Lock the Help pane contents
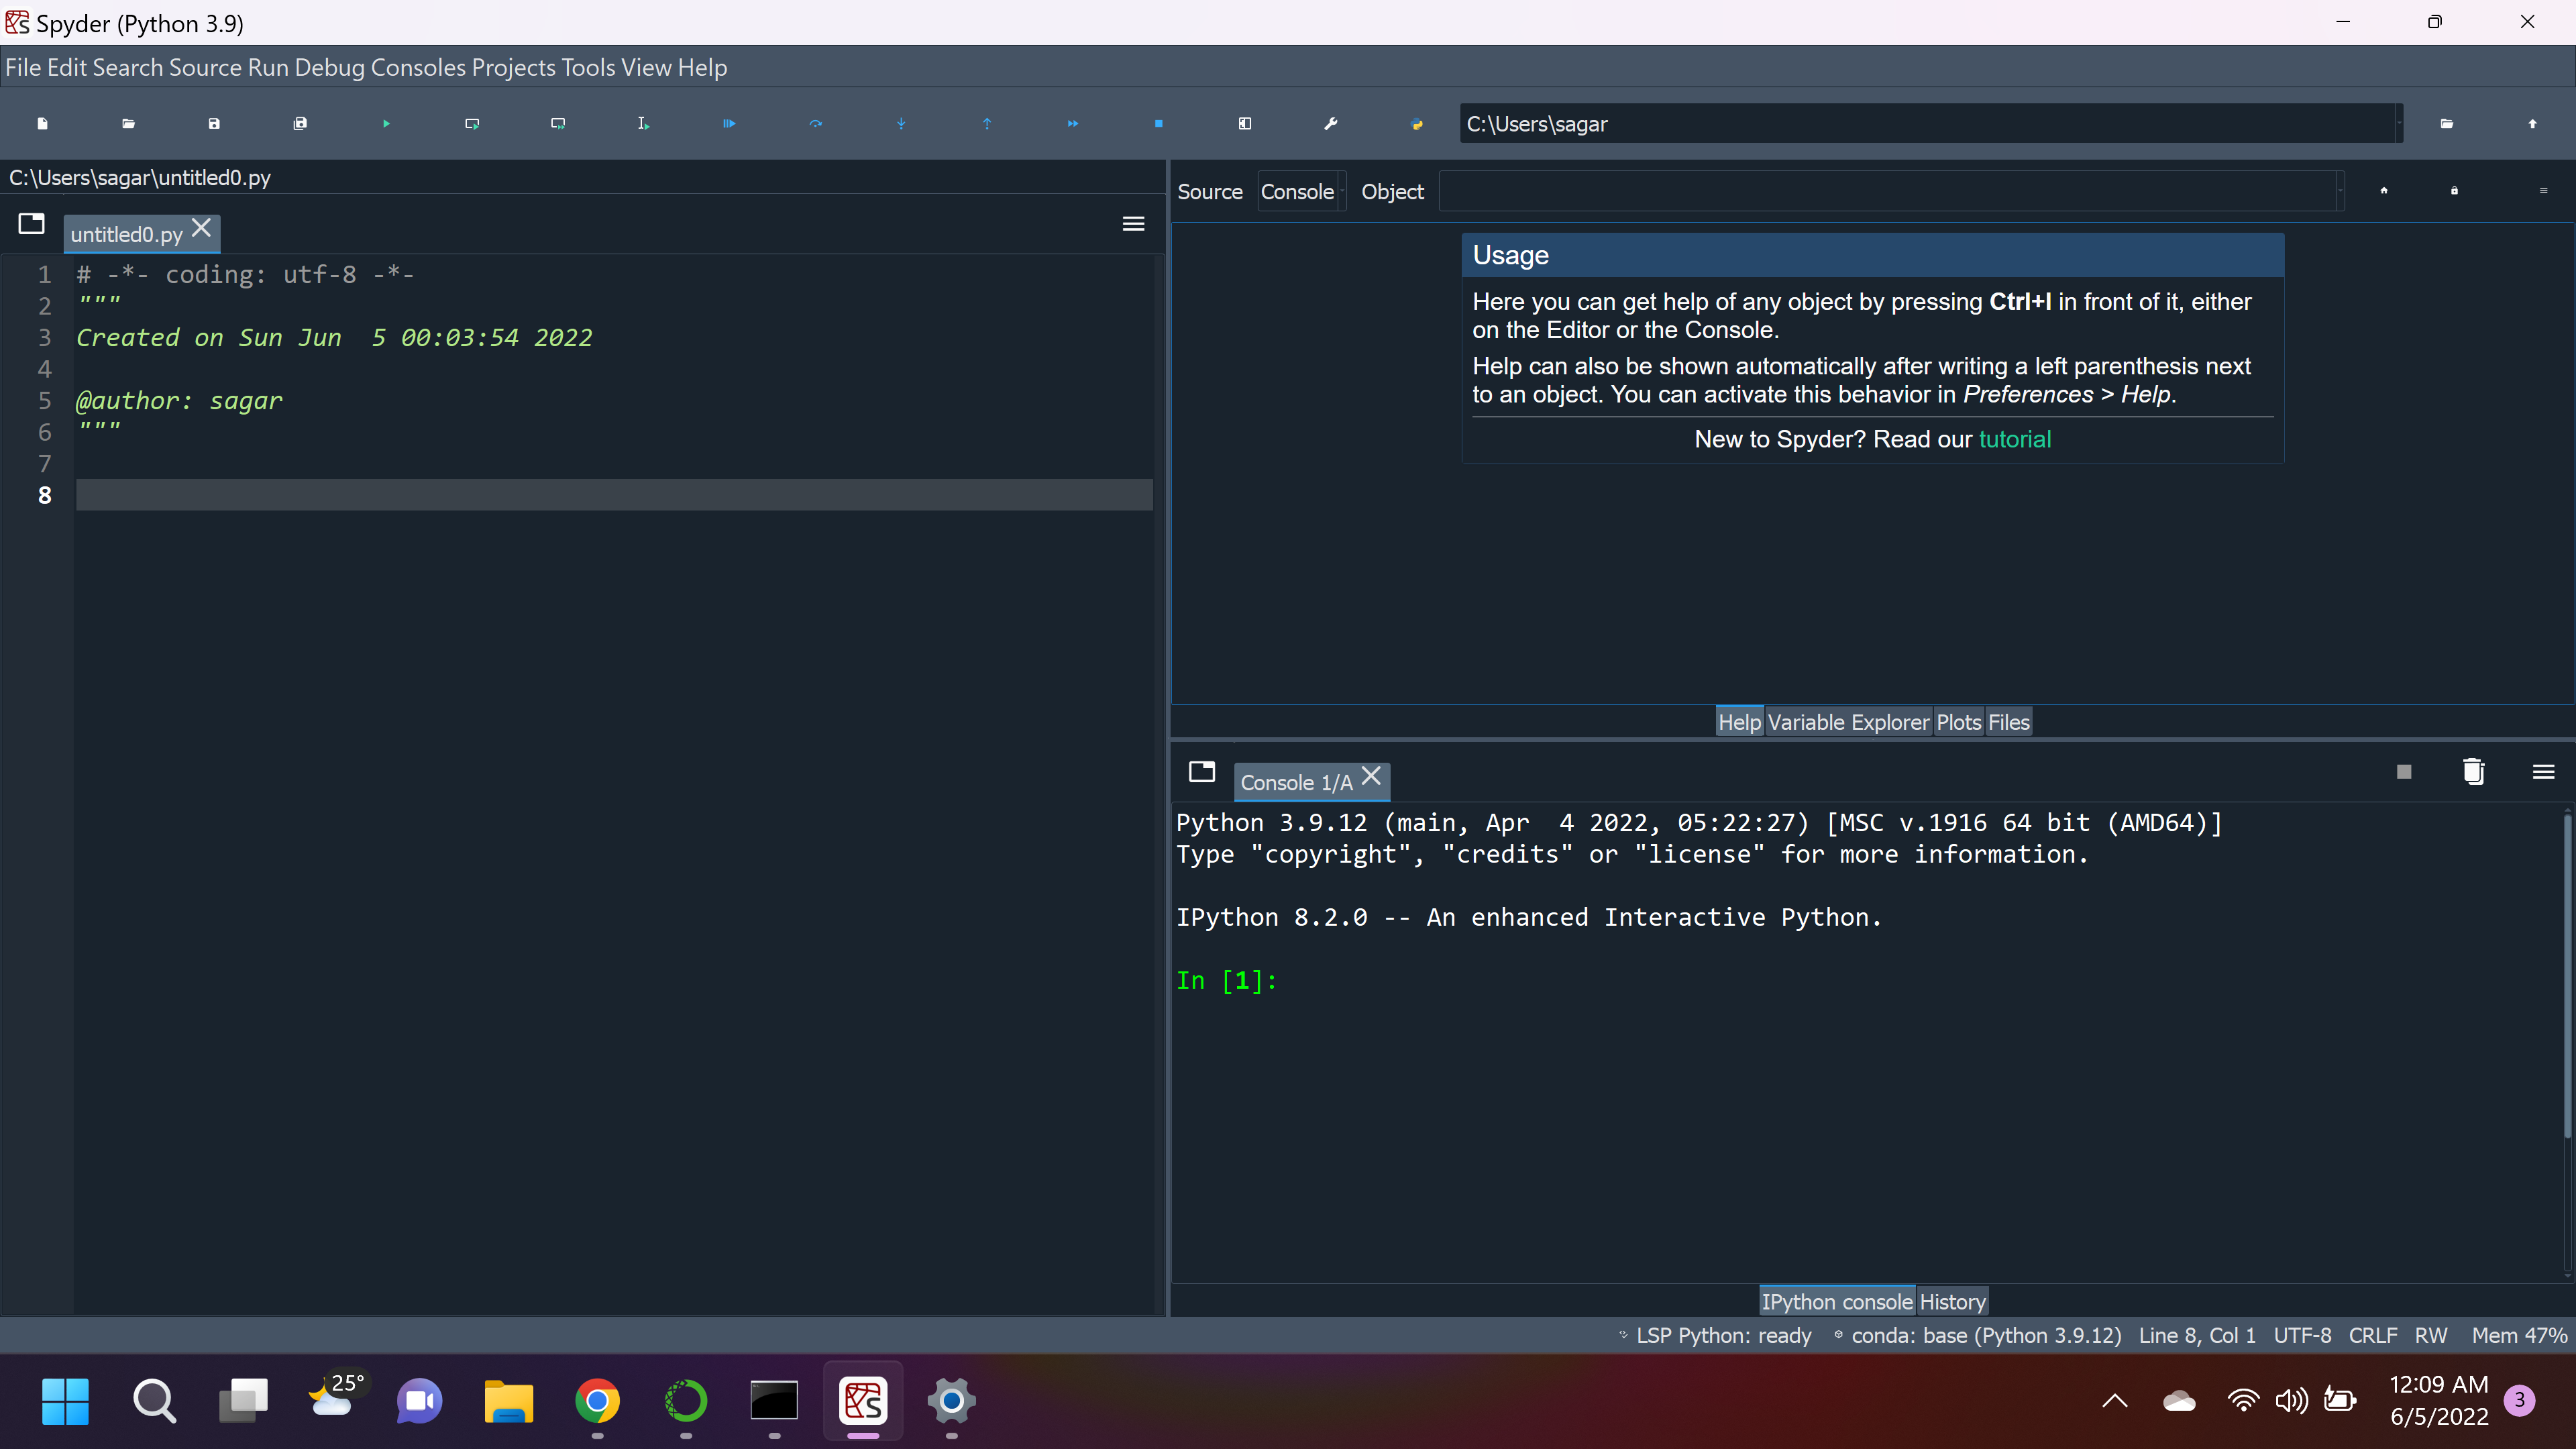Viewport: 2576px width, 1449px height. coord(2455,191)
